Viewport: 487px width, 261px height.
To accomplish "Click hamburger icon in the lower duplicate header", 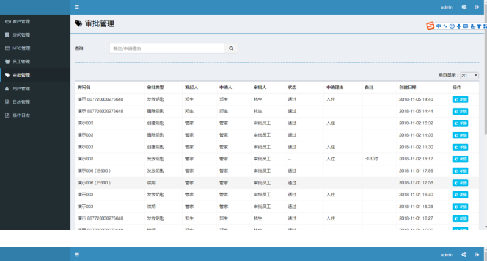I will pyautogui.click(x=77, y=254).
